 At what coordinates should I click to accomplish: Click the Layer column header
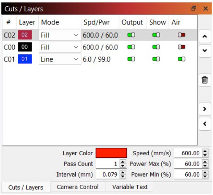tap(27, 22)
